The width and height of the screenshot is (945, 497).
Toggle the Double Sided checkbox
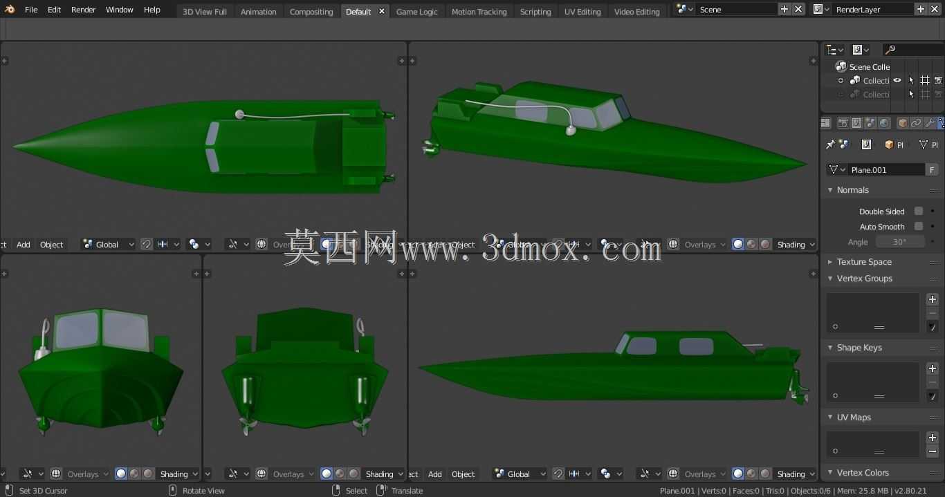[x=919, y=212]
